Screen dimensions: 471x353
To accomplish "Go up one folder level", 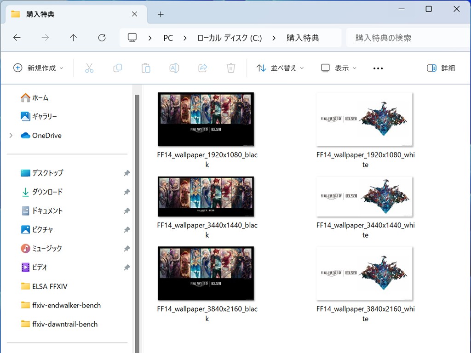I will 73,38.
